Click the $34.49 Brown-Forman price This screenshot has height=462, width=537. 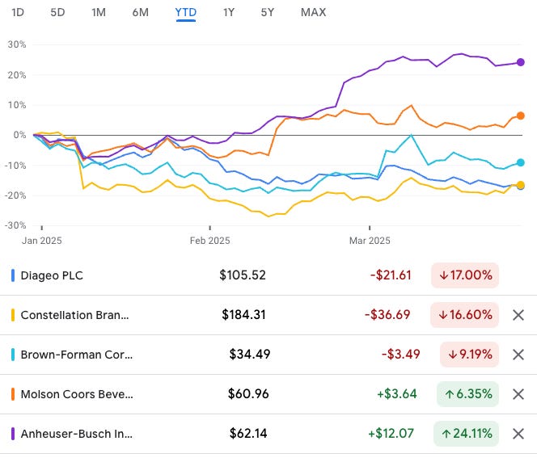250,355
